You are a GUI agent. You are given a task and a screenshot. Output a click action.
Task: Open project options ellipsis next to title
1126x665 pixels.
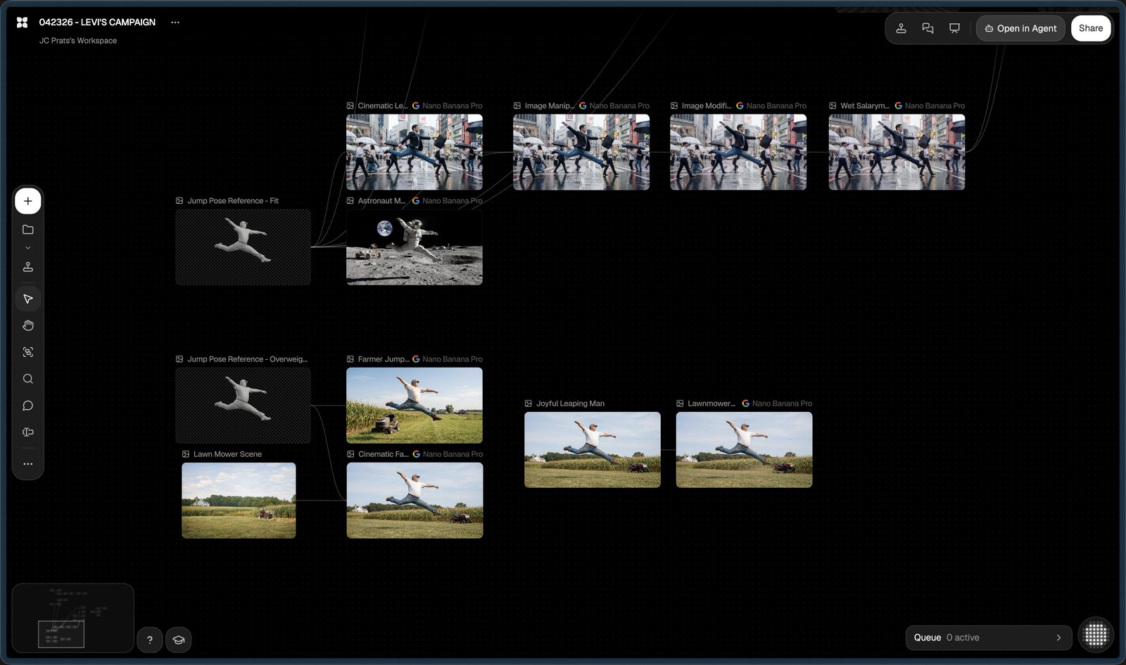pos(175,22)
